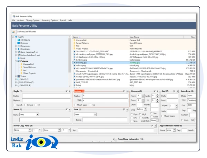Enable the Trim checkbox in Remove

point(151,113)
